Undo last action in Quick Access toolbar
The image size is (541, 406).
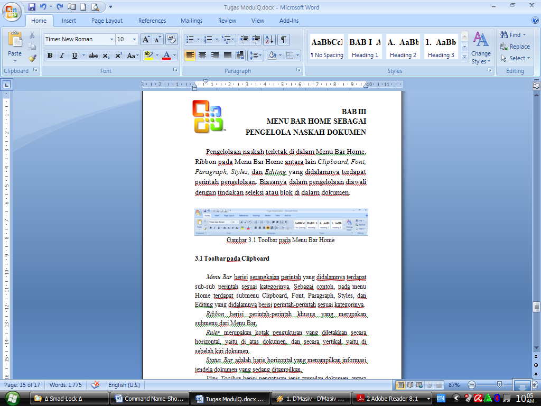click(43, 6)
